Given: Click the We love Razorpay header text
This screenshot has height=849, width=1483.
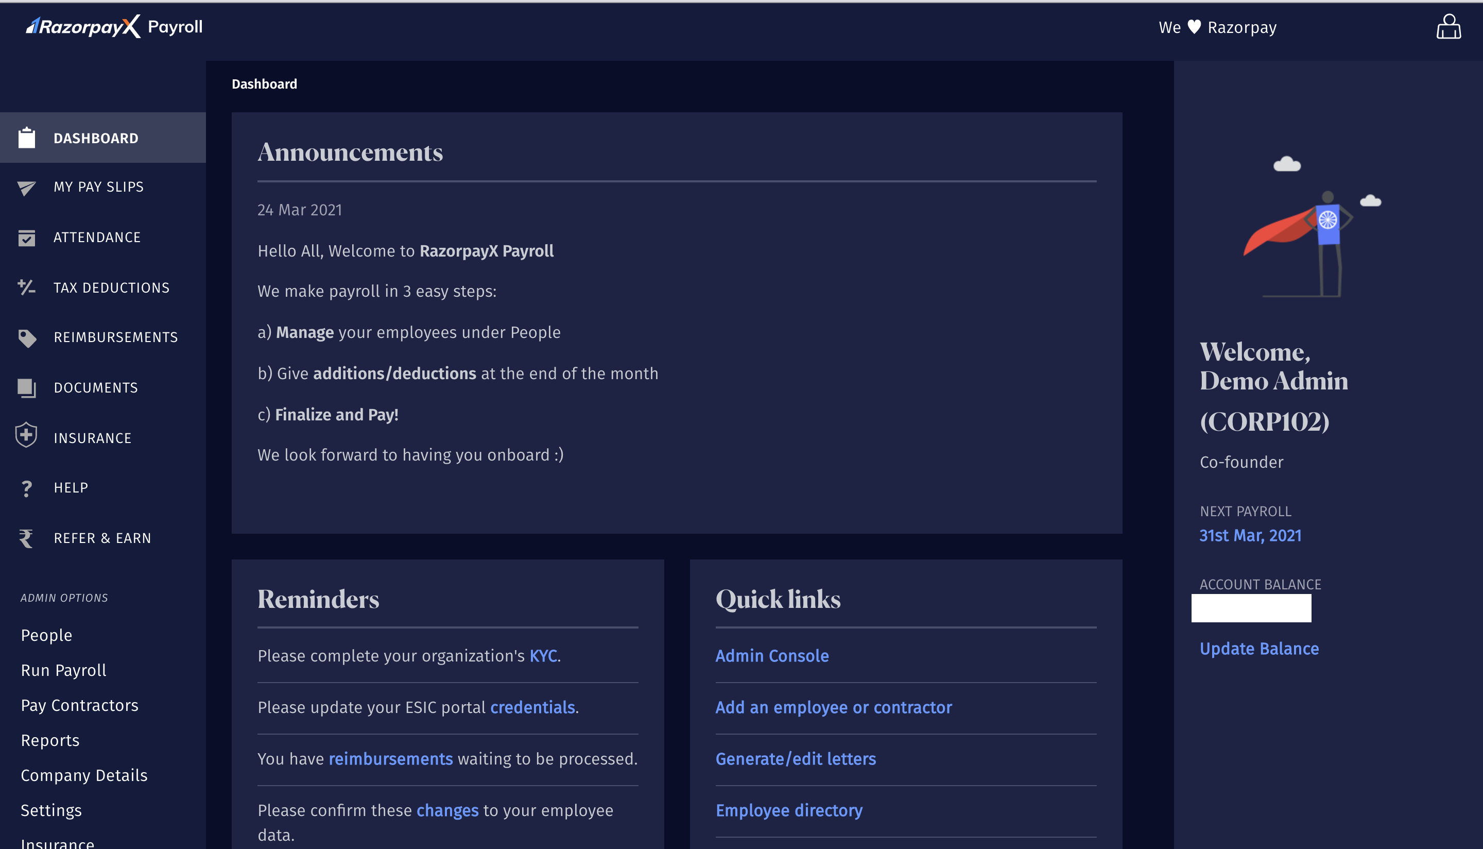Looking at the screenshot, I should [1217, 27].
